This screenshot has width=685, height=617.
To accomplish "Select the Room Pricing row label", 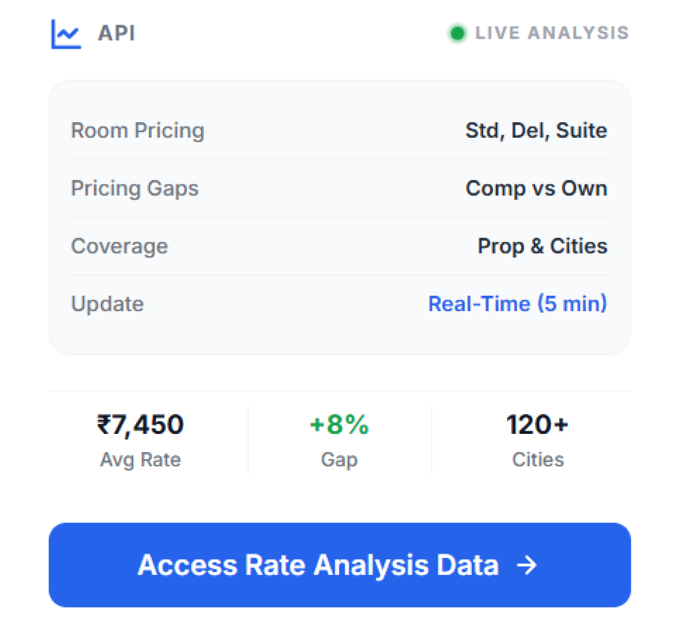I will [138, 130].
